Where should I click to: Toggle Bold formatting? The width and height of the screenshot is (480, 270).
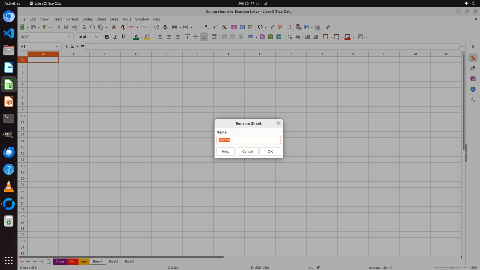[107, 37]
